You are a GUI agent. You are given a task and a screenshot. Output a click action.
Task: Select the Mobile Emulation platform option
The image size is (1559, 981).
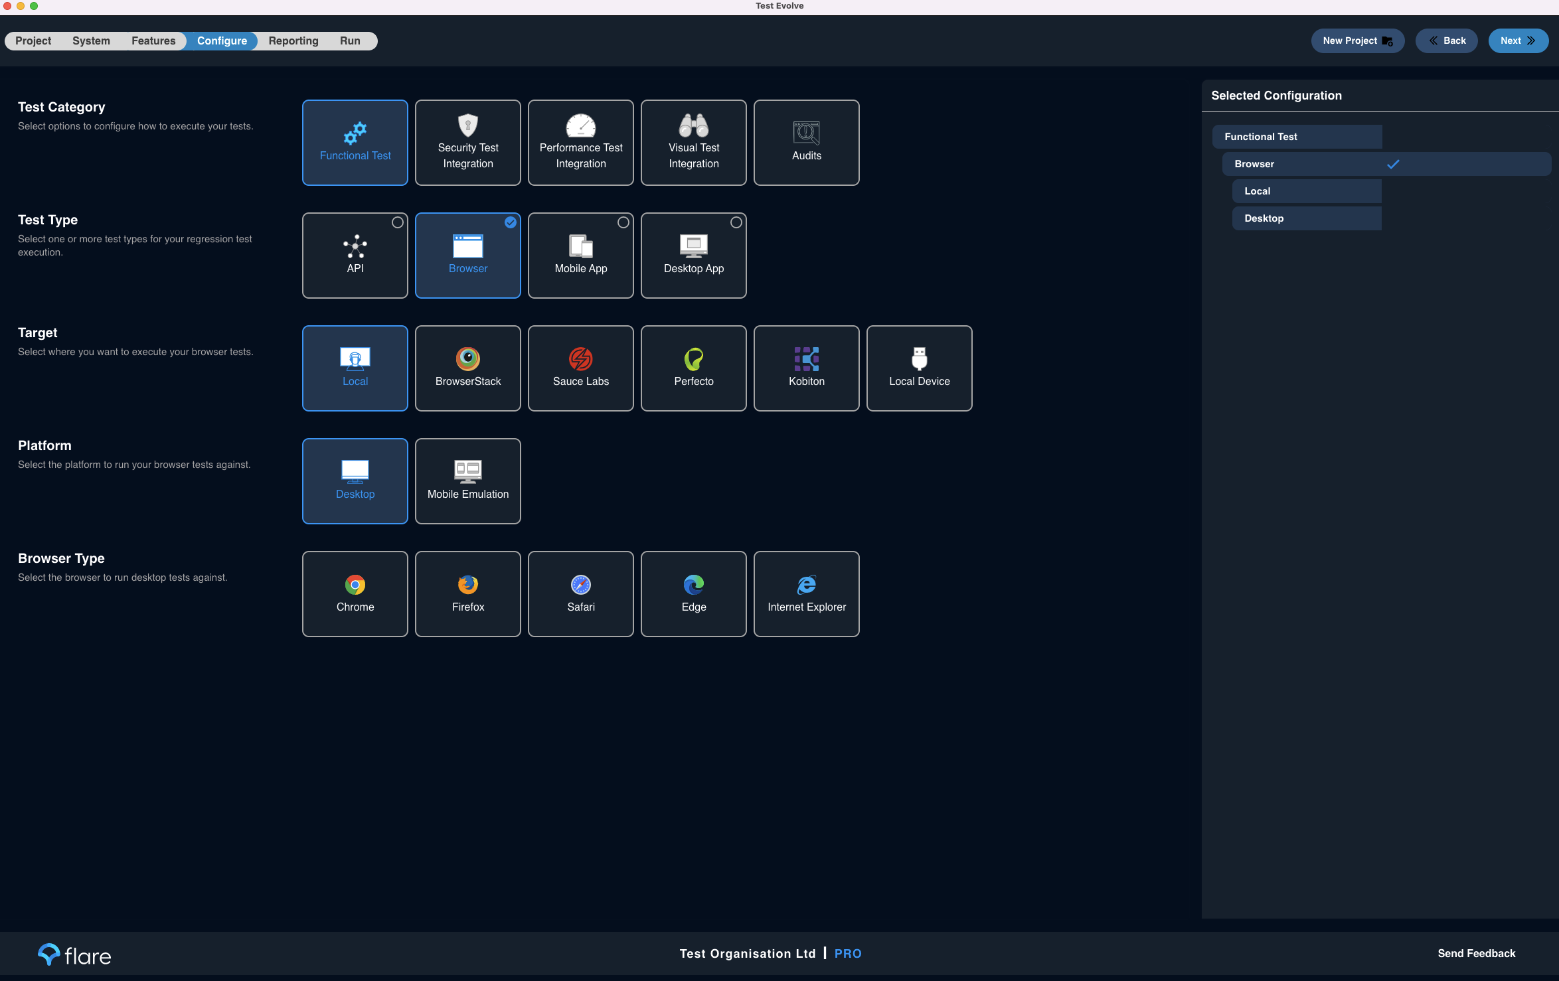tap(467, 481)
